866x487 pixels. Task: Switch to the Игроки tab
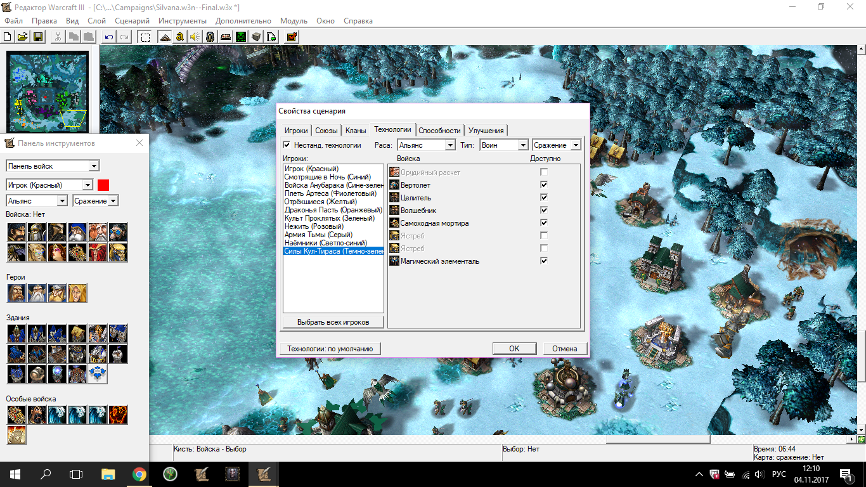click(296, 131)
